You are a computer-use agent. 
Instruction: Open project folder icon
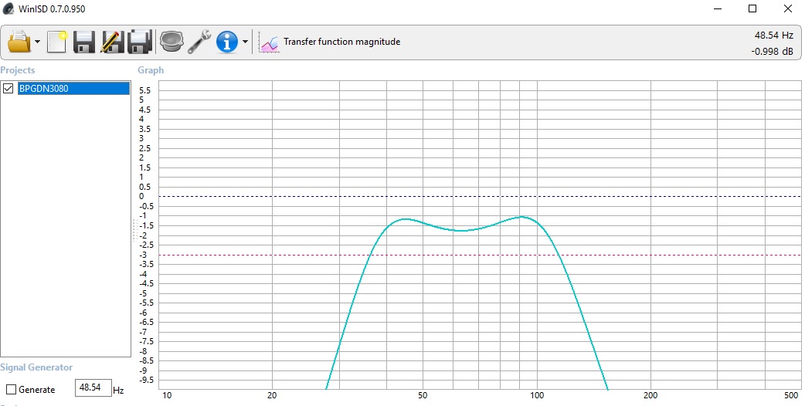click(x=19, y=42)
